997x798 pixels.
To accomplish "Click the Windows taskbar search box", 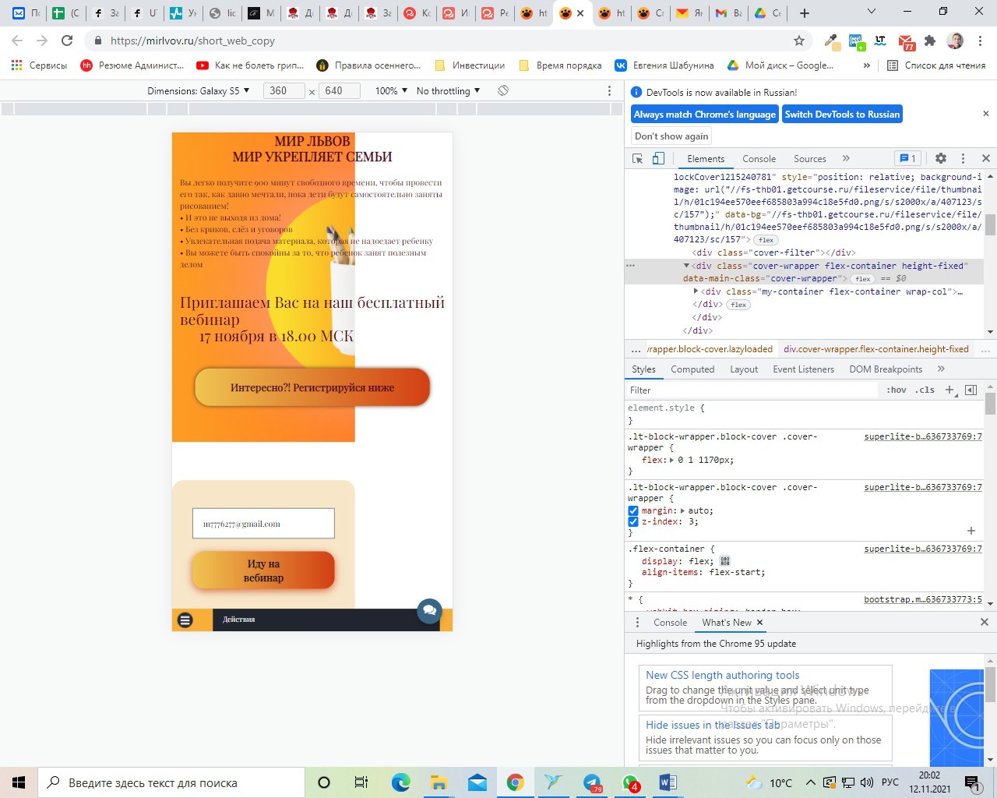I will (171, 782).
